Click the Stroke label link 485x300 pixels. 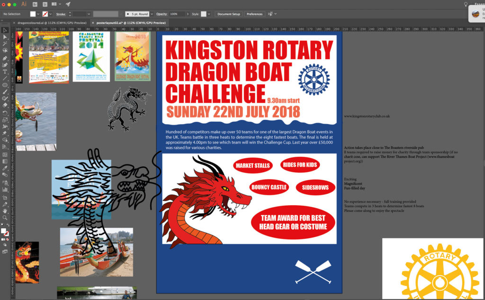pos(61,14)
